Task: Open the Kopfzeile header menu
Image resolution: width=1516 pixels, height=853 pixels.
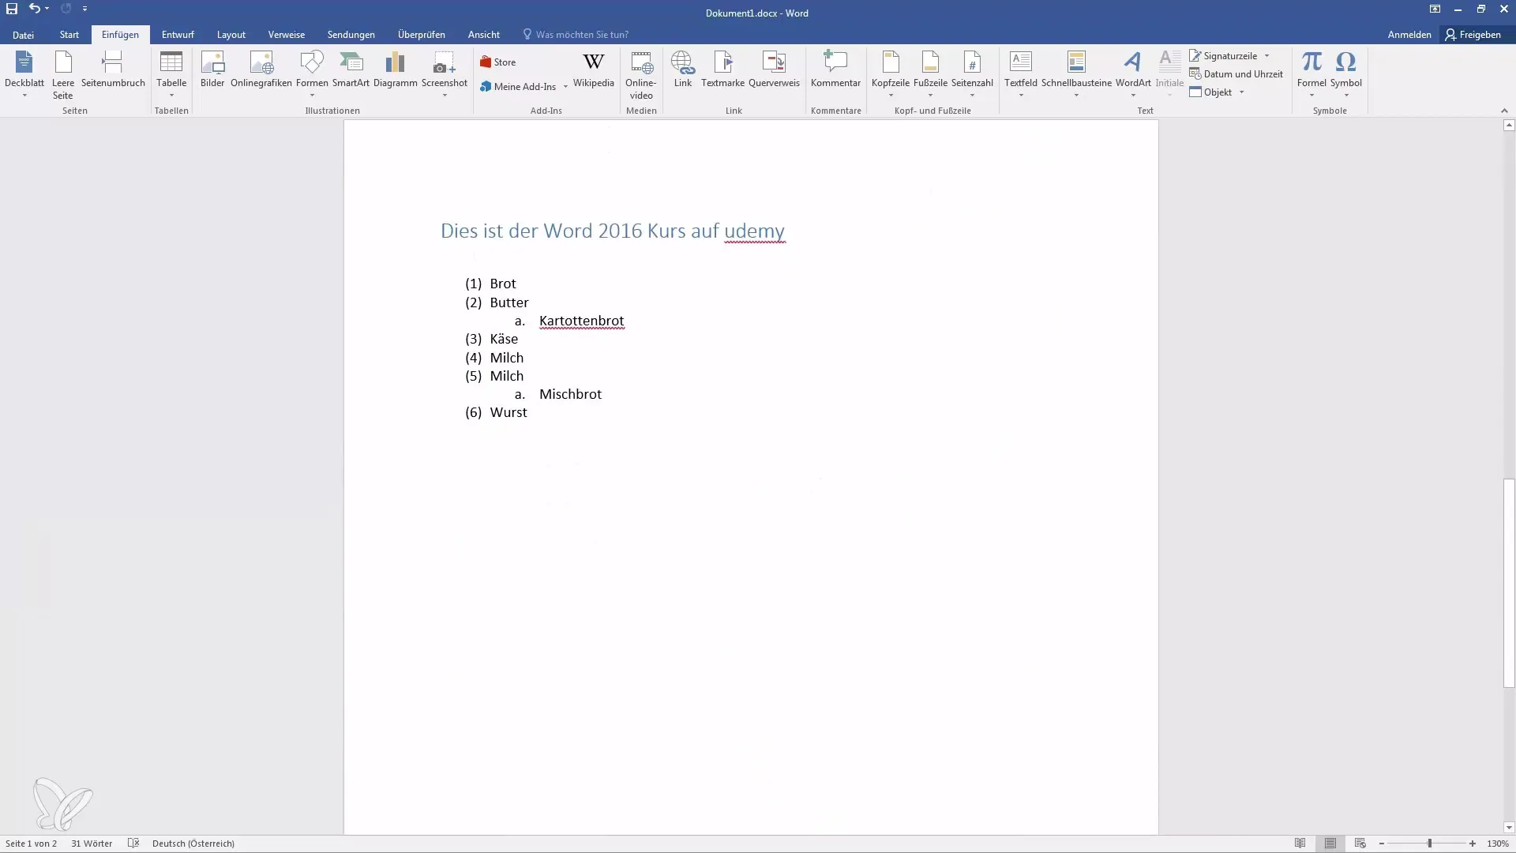Action: pos(891,74)
